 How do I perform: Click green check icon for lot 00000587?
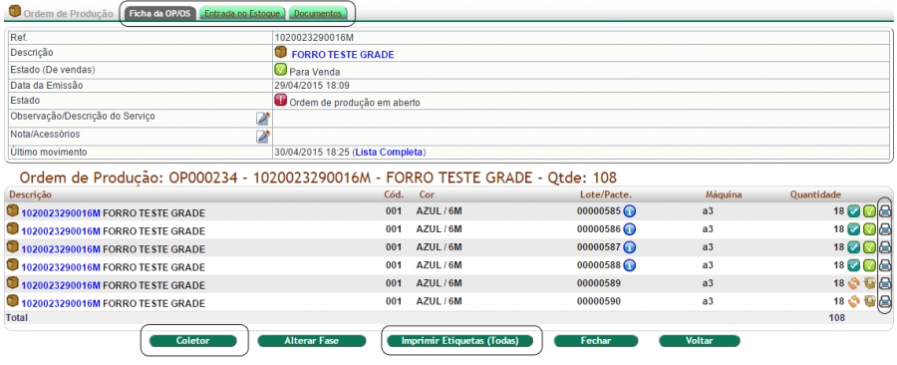coord(869,247)
